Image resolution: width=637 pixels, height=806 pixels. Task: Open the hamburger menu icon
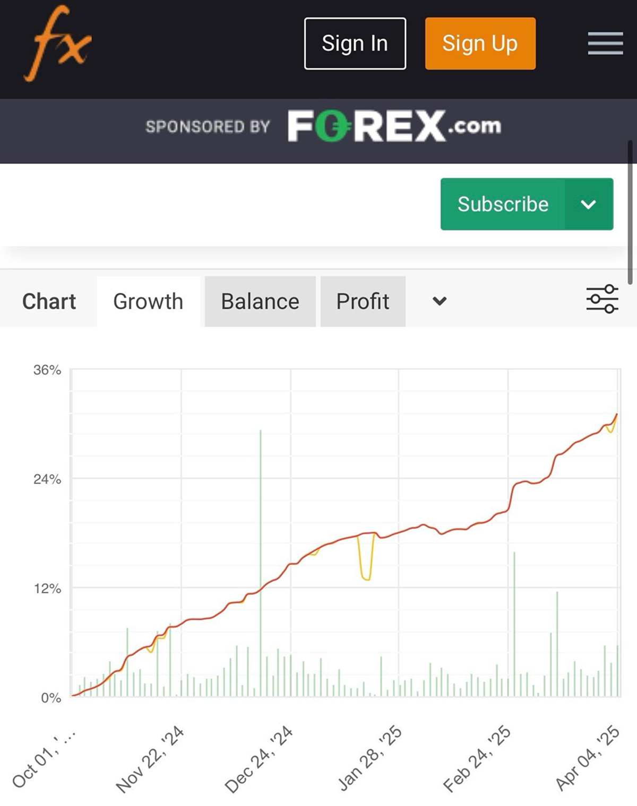pyautogui.click(x=605, y=43)
